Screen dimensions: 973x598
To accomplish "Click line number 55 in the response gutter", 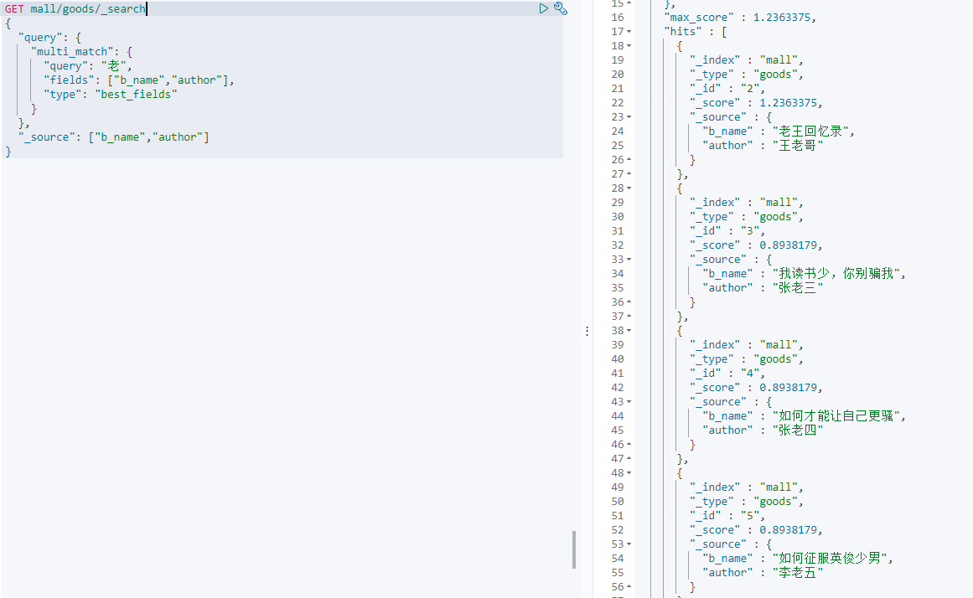I will click(618, 573).
